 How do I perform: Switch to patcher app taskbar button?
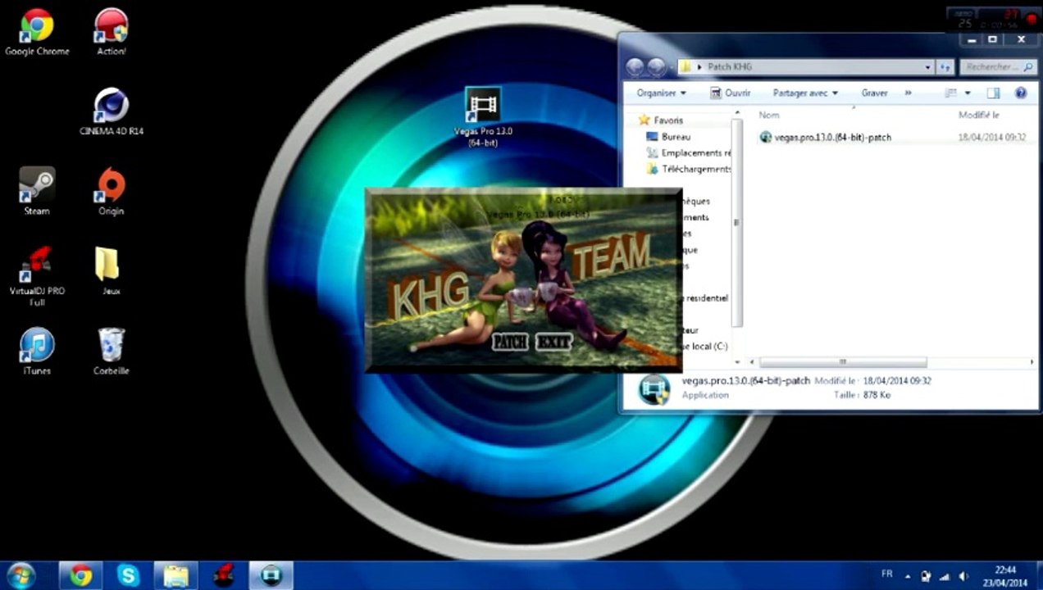click(x=271, y=576)
